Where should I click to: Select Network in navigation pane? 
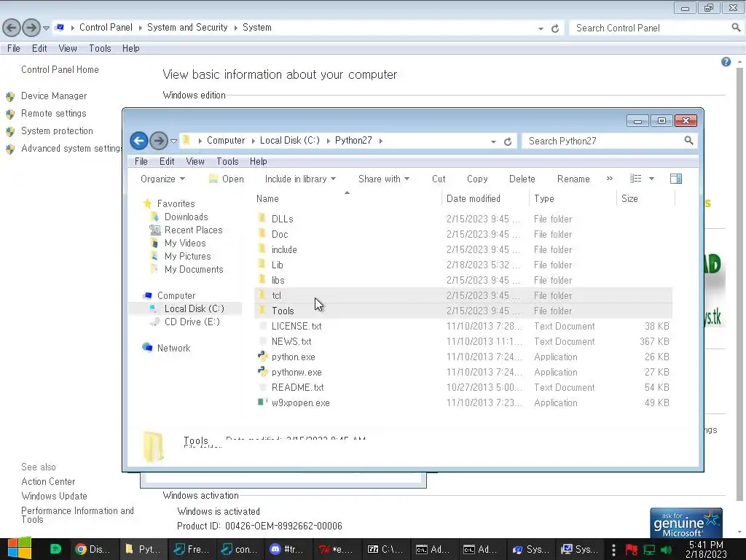[173, 348]
